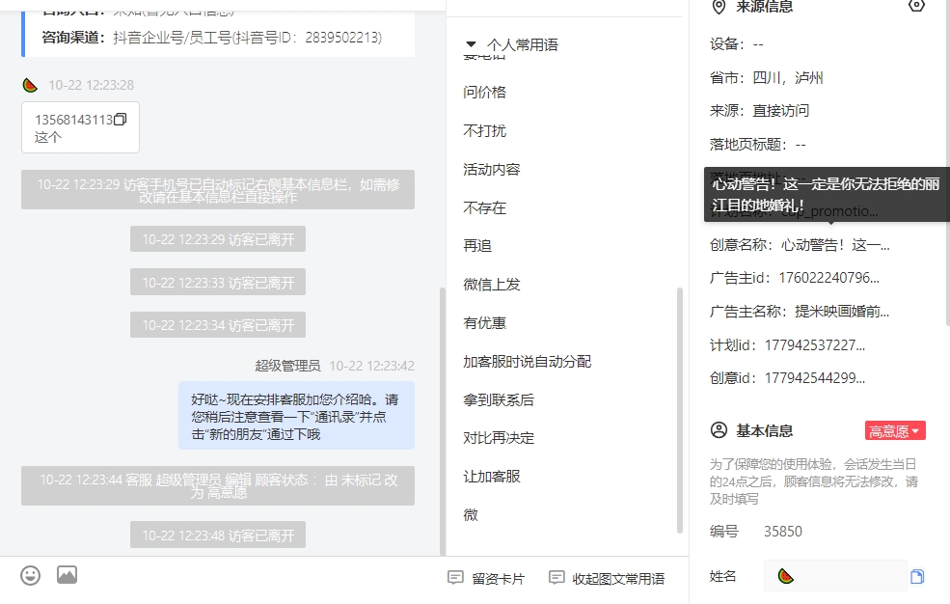The width and height of the screenshot is (950, 604).
Task: Click 收起图文常用语 button
Action: click(607, 579)
